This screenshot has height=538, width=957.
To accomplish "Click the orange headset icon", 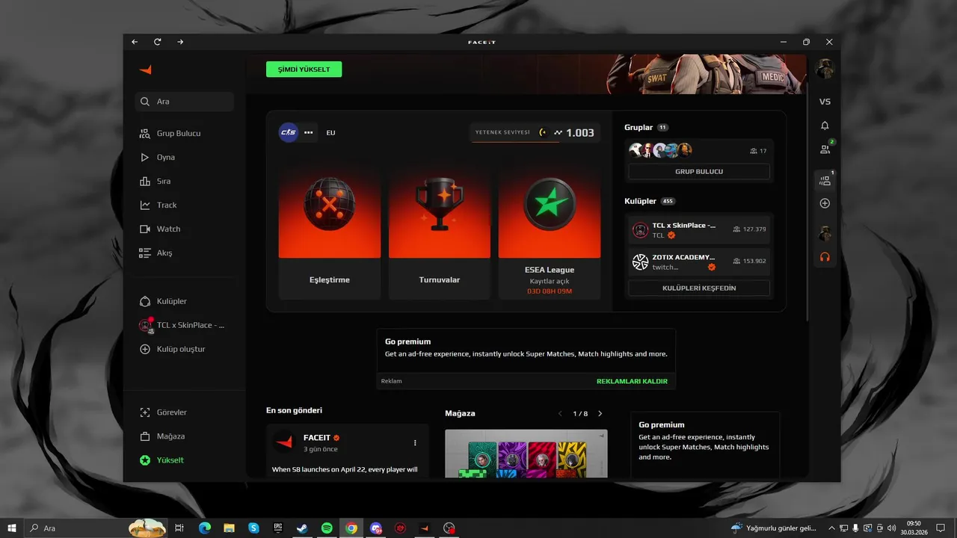I will pyautogui.click(x=825, y=257).
